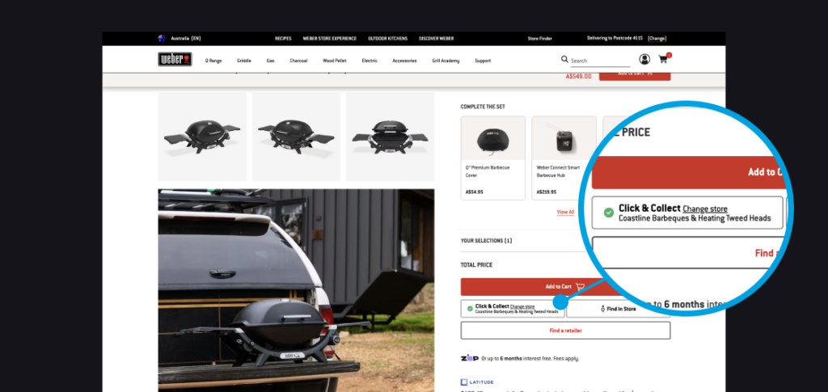Viewport: 828px width, 392px height.
Task: Click the Find in Store pin icon
Action: click(603, 309)
